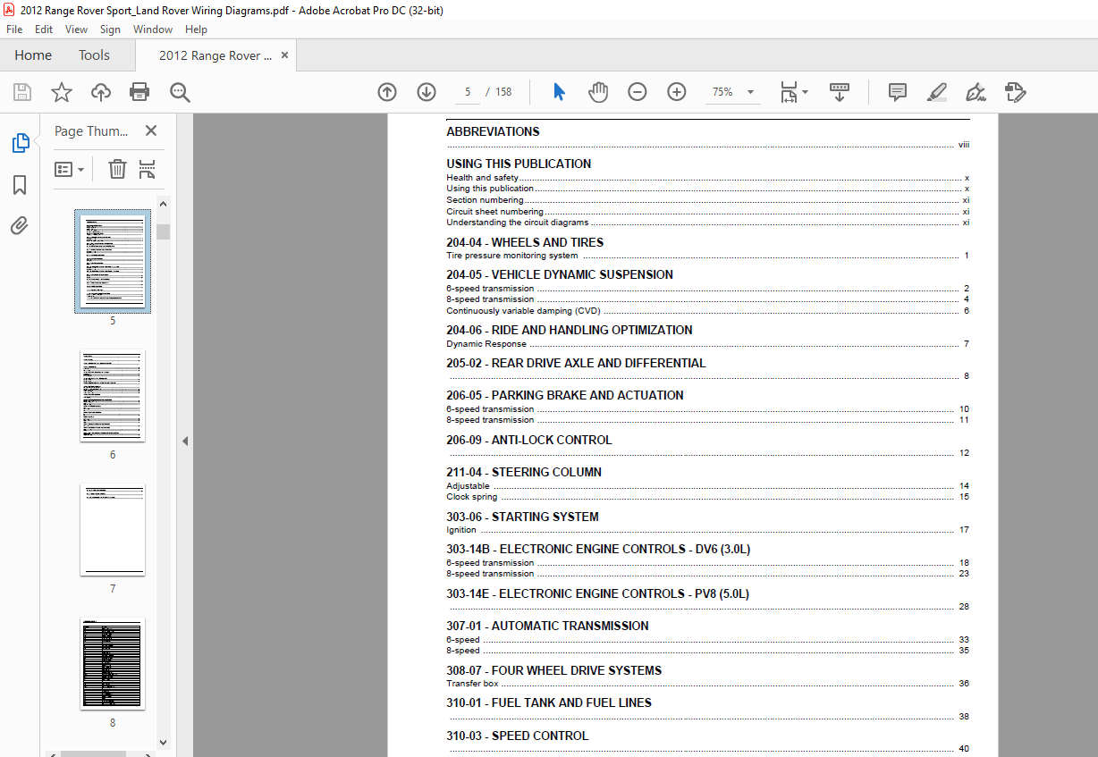
Task: Open the Sign menu
Action: [110, 29]
